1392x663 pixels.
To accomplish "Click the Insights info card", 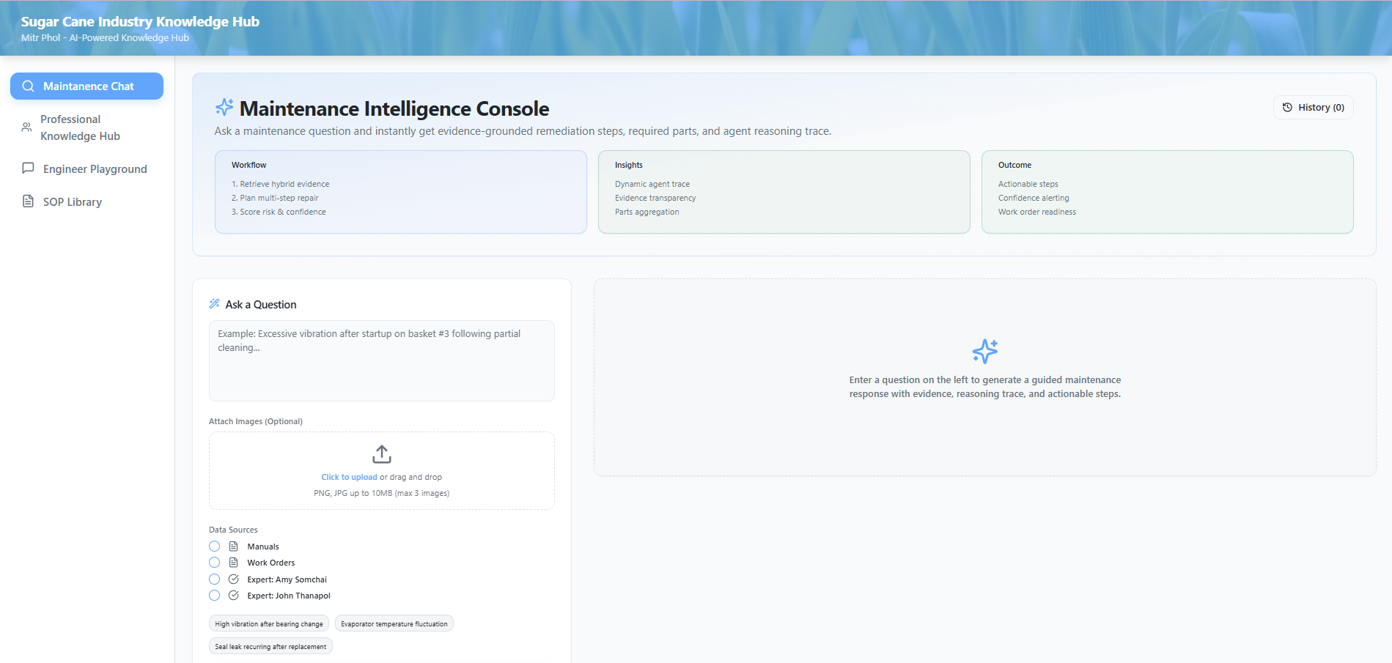I will [784, 192].
